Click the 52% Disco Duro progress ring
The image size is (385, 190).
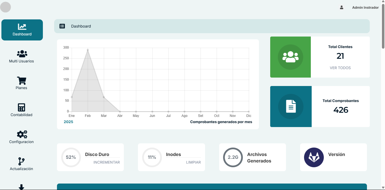coord(71,157)
